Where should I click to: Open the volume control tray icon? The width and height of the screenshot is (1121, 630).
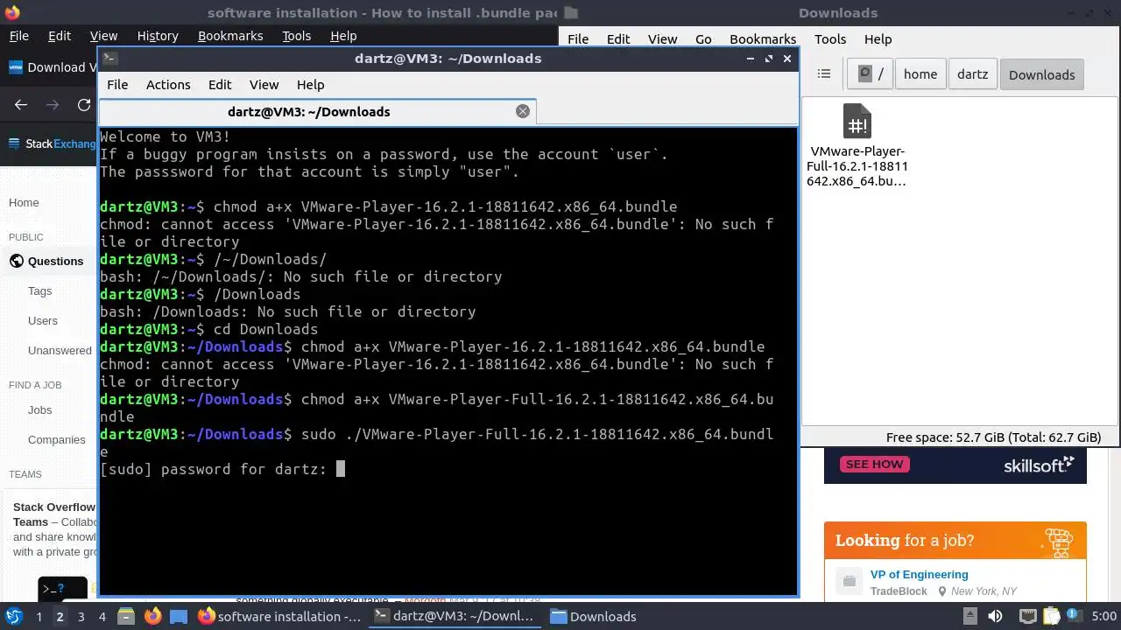pos(995,617)
